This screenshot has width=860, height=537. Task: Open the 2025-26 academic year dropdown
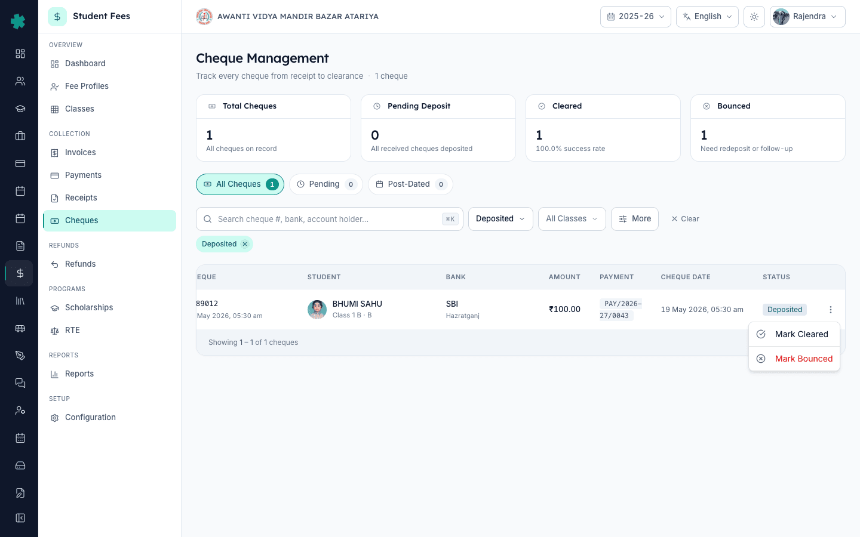[635, 17]
